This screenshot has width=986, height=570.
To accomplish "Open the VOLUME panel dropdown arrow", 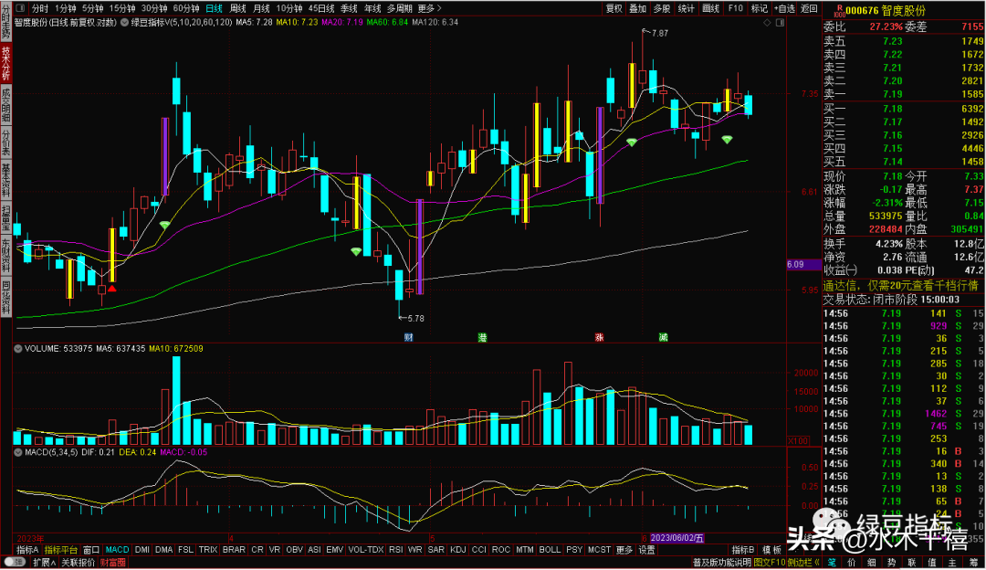I will 18,349.
